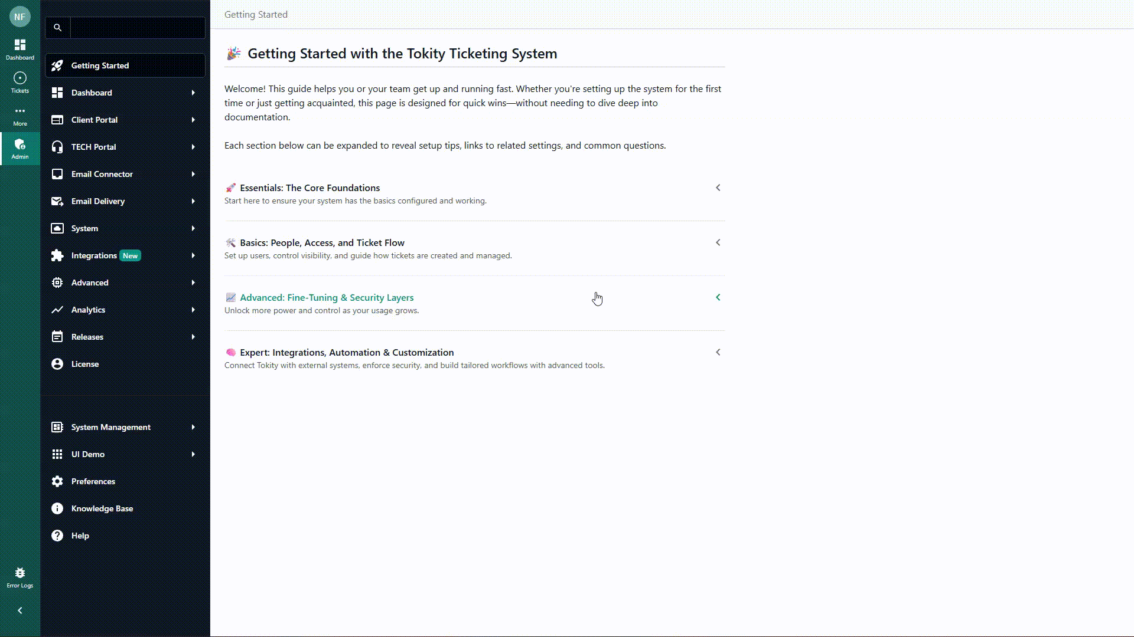Expand Expert: Integrations, Automation & Customization section
Screen dimensions: 1134x637
(x=718, y=352)
